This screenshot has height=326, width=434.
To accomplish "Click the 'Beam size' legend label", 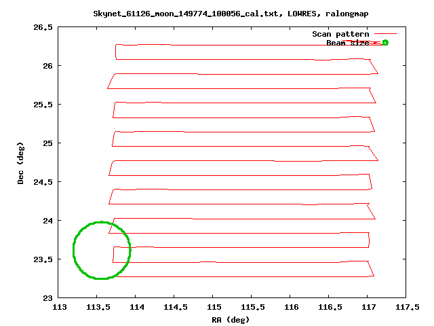I will tap(348, 43).
